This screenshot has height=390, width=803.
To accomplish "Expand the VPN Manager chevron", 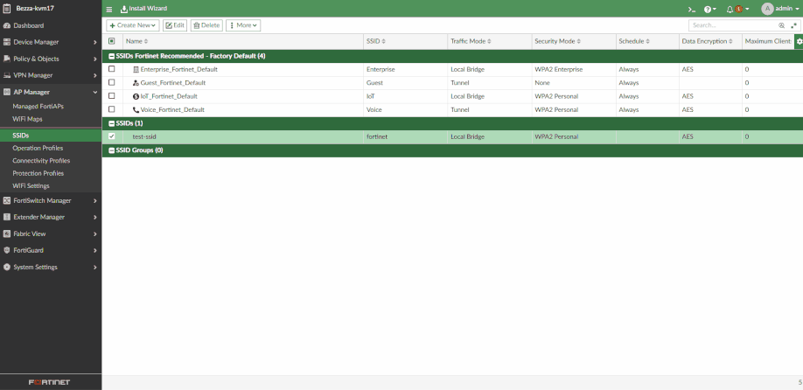I will tap(95, 75).
